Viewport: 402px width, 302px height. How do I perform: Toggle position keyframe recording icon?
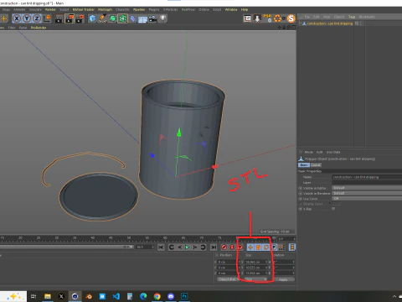pyautogui.click(x=250, y=247)
